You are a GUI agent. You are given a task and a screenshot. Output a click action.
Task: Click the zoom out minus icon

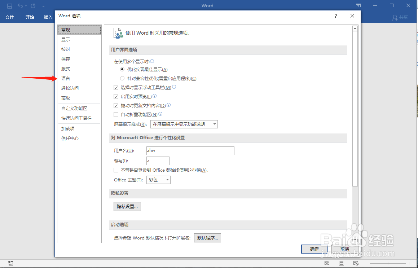tap(367, 263)
